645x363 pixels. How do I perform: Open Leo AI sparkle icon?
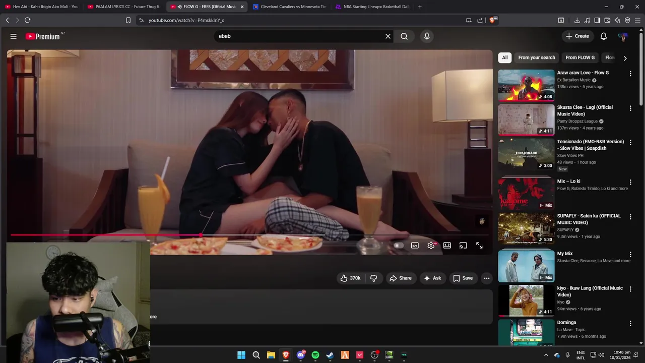(x=617, y=20)
